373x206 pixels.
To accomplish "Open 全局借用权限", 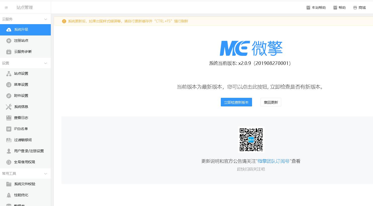I will pos(25,162).
